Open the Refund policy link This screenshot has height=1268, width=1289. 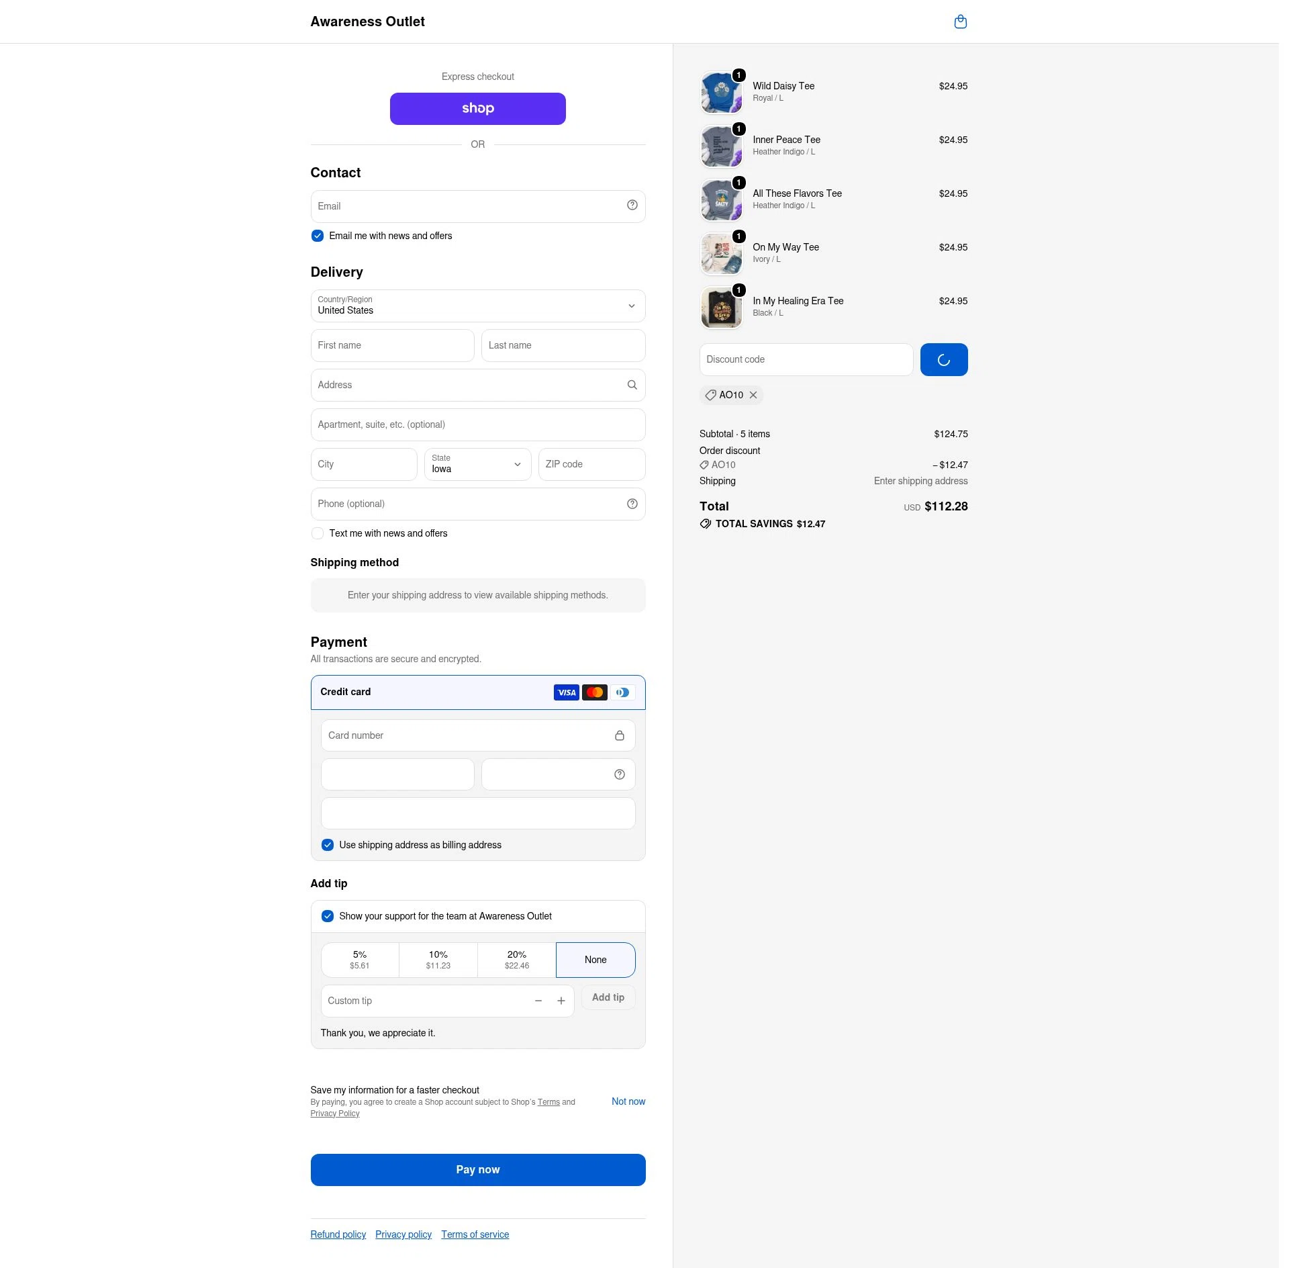click(x=338, y=1234)
